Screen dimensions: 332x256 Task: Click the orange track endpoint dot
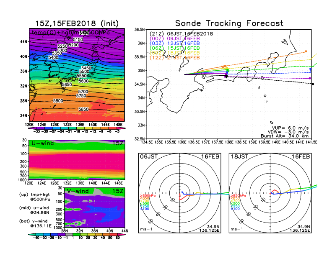click(306, 51)
